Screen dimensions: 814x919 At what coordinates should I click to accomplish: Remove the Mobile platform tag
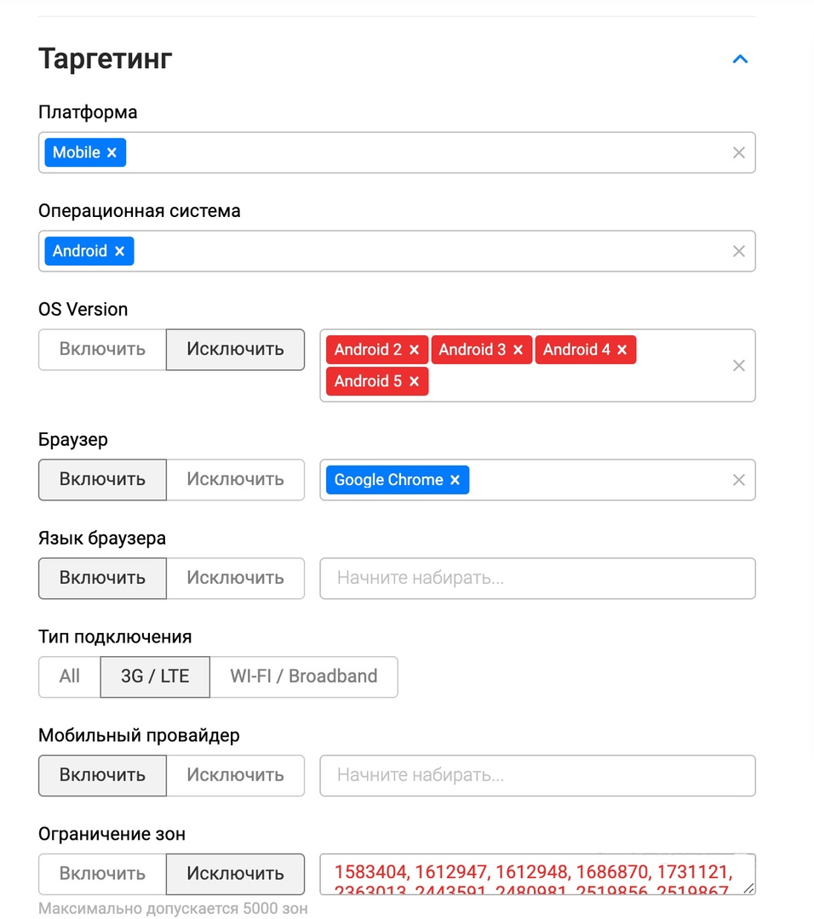pos(112,152)
